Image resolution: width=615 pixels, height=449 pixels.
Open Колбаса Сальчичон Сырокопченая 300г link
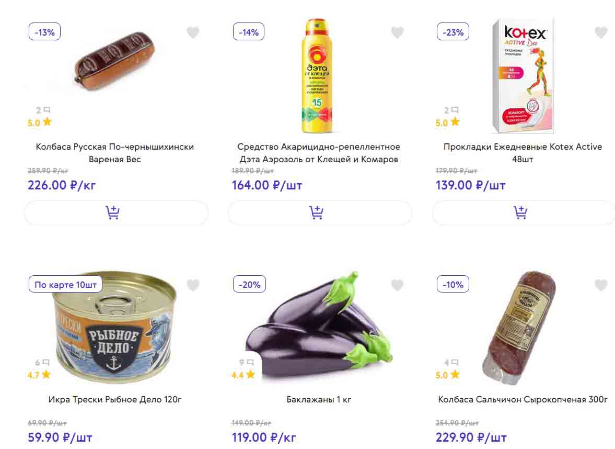coord(523,400)
